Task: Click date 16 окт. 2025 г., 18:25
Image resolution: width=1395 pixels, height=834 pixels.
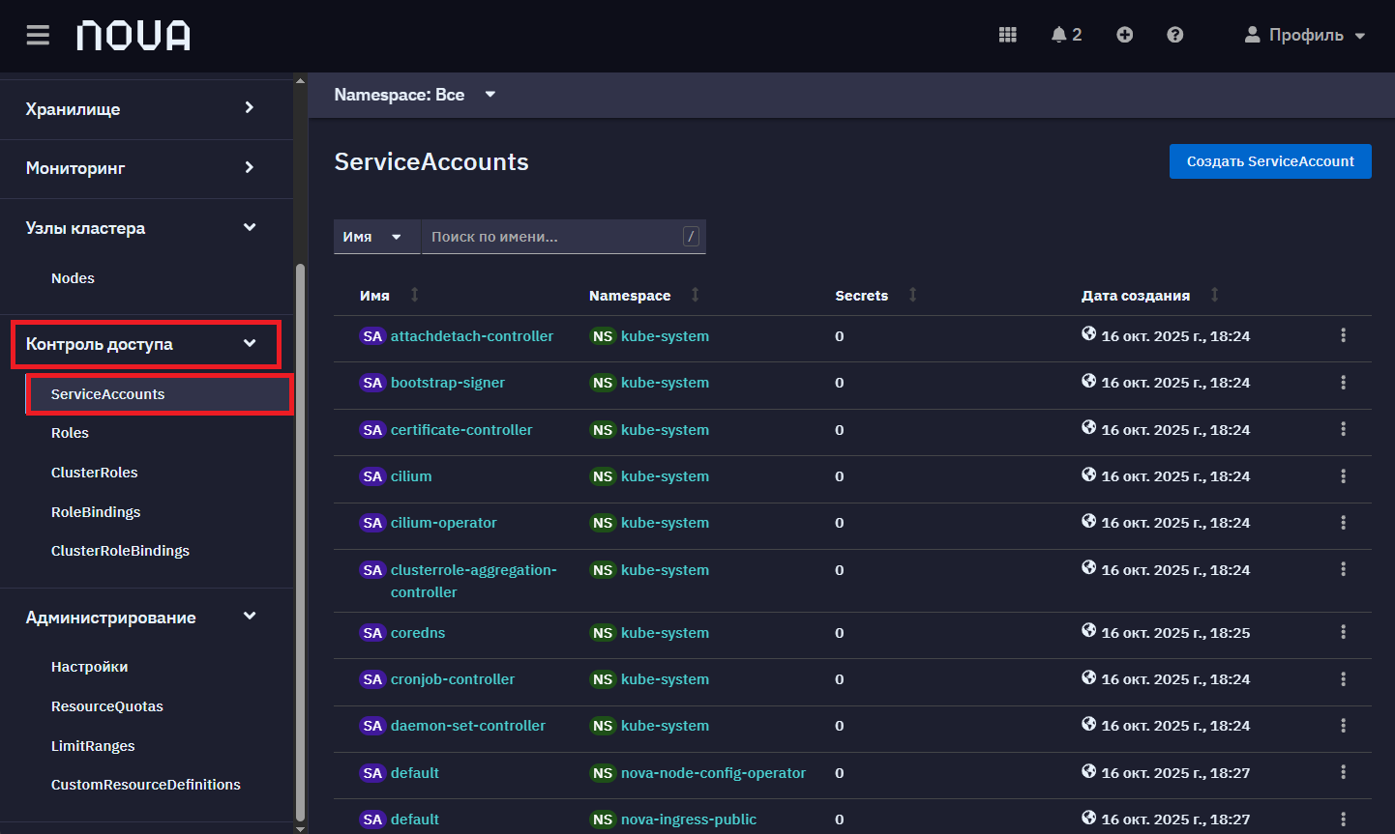Action: [x=1175, y=633]
